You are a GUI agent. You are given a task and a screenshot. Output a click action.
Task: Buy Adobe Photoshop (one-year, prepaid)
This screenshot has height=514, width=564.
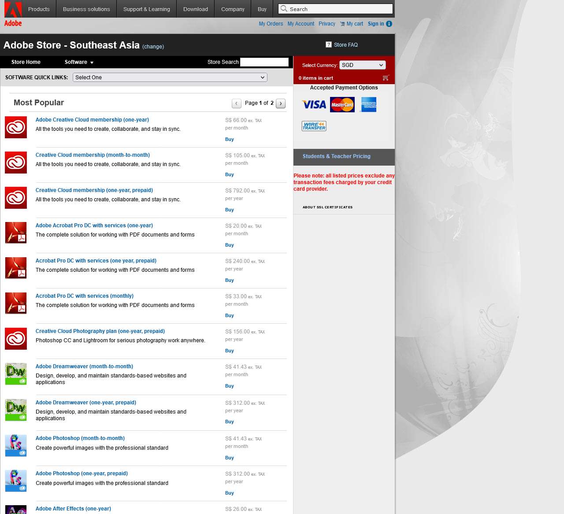230,493
